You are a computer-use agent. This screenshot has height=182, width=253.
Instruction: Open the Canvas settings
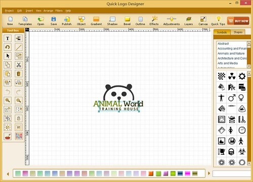pyautogui.click(x=203, y=21)
